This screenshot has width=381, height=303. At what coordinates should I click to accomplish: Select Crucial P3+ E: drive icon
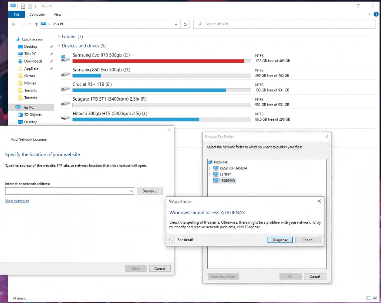[x=65, y=89]
